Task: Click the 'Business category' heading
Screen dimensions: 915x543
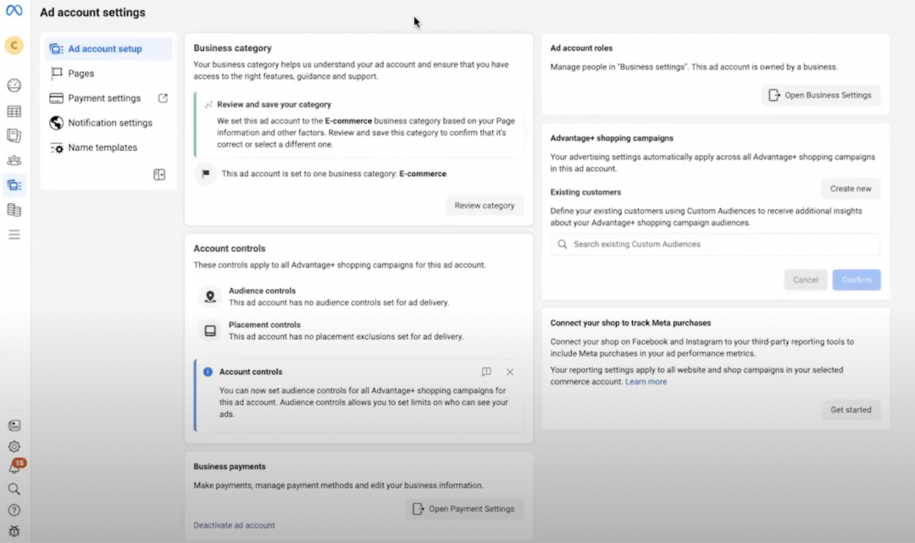Action: (232, 47)
